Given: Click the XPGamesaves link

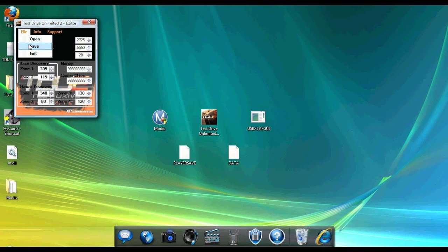Looking at the screenshot, I should click(x=79, y=111).
